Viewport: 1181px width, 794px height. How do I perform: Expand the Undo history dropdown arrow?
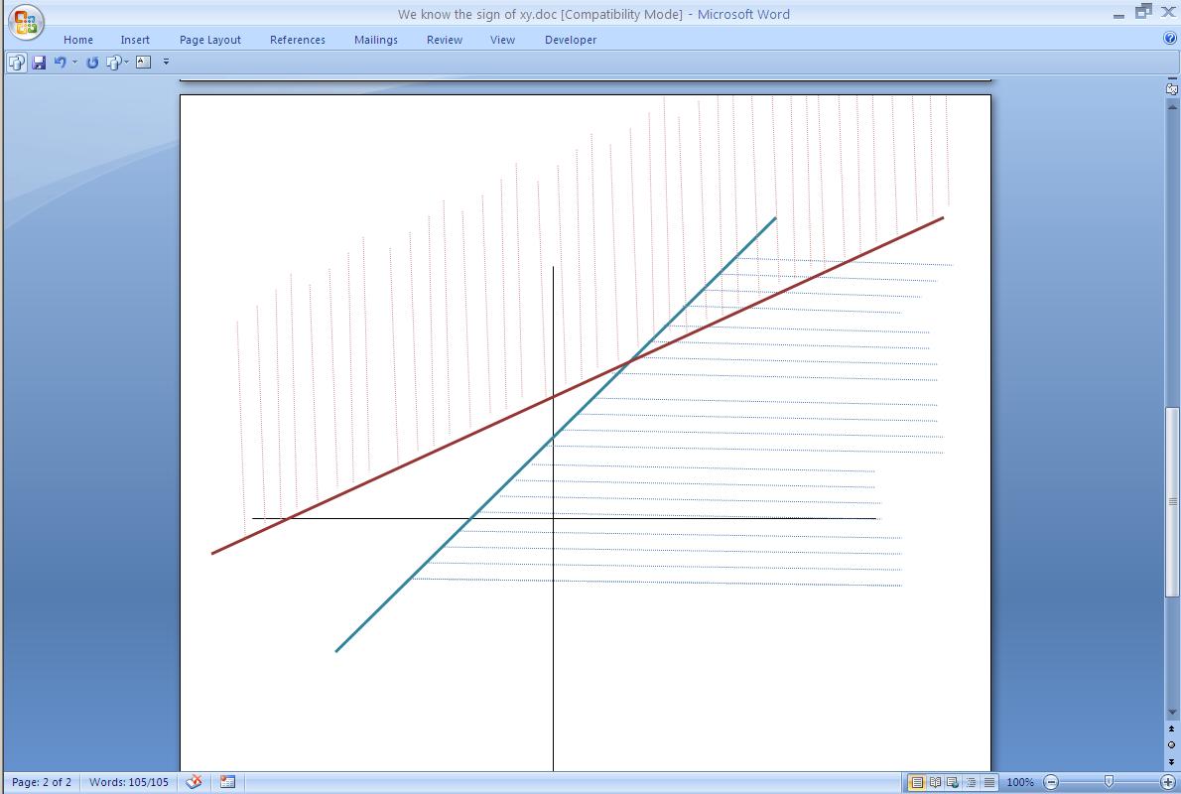point(74,63)
